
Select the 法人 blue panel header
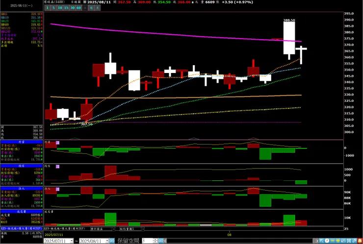click(22, 189)
